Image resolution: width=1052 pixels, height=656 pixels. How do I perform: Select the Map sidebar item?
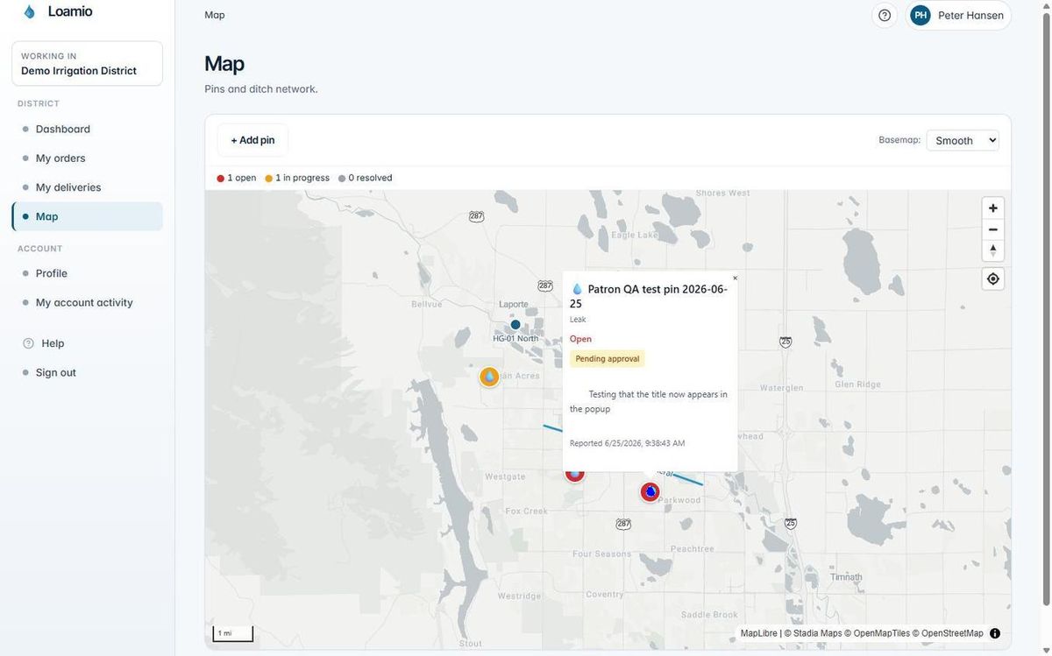tap(87, 216)
